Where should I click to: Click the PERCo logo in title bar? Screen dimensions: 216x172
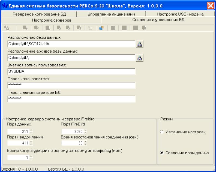coord(5,6)
